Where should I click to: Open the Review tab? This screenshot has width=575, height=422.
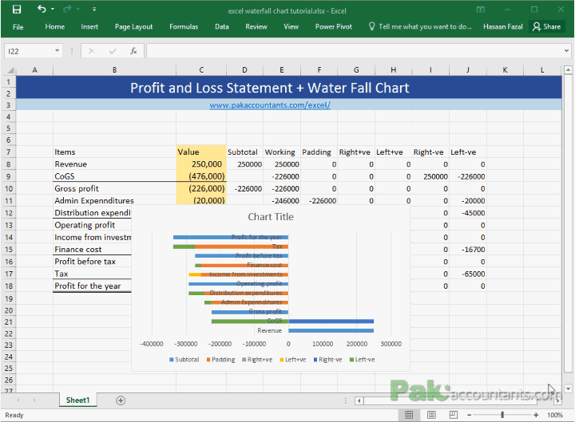[256, 27]
